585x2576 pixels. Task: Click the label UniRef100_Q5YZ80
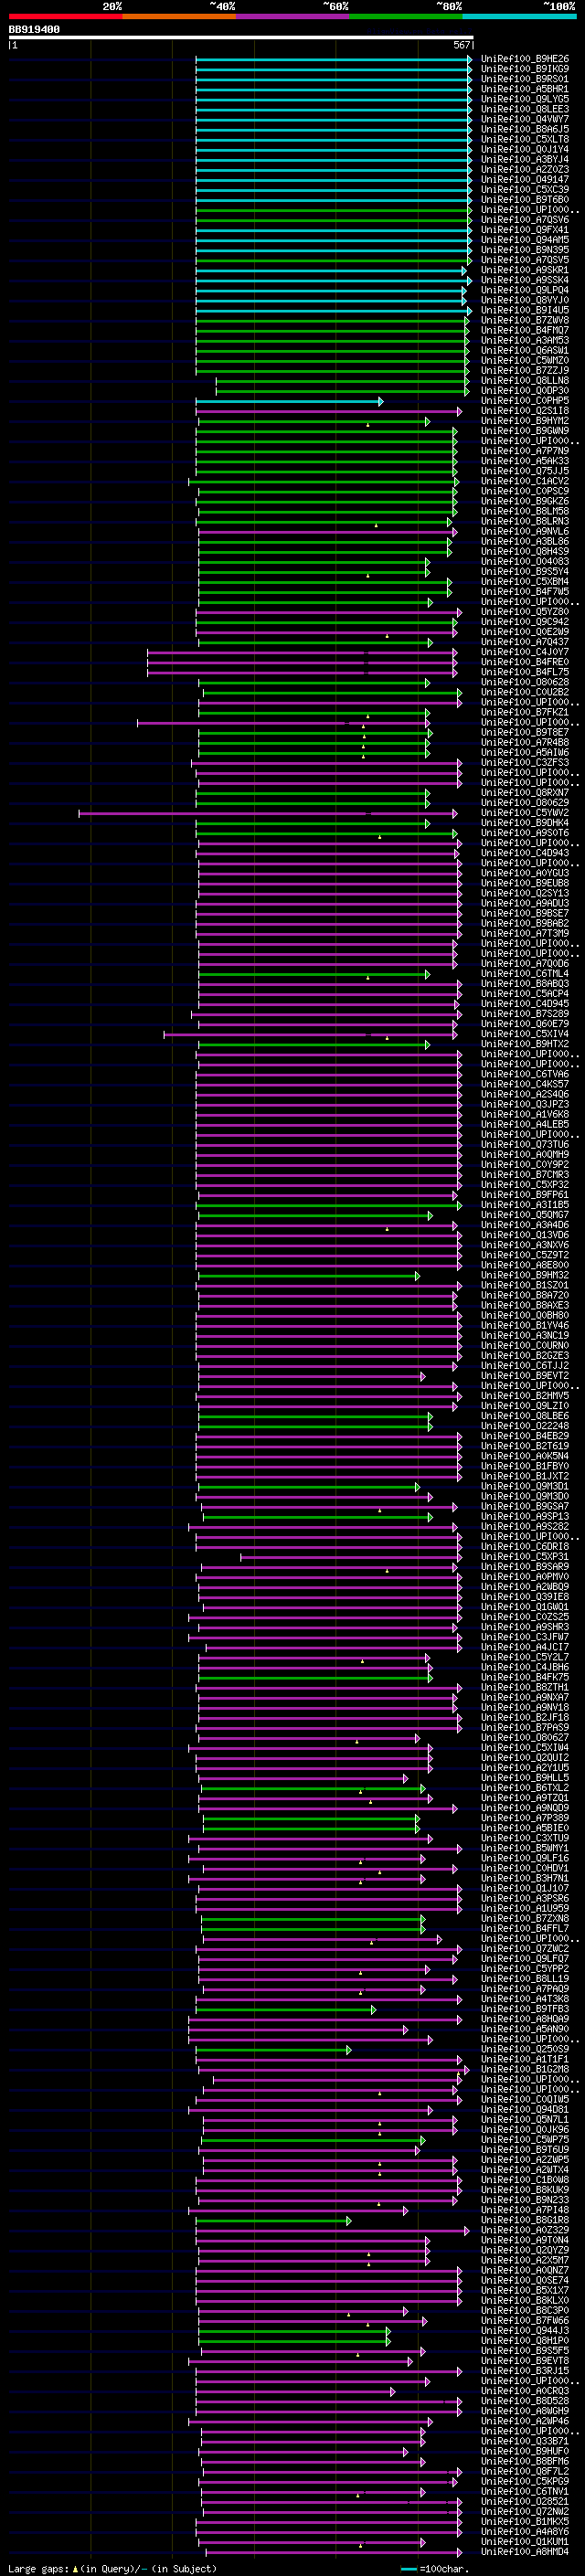tap(525, 612)
